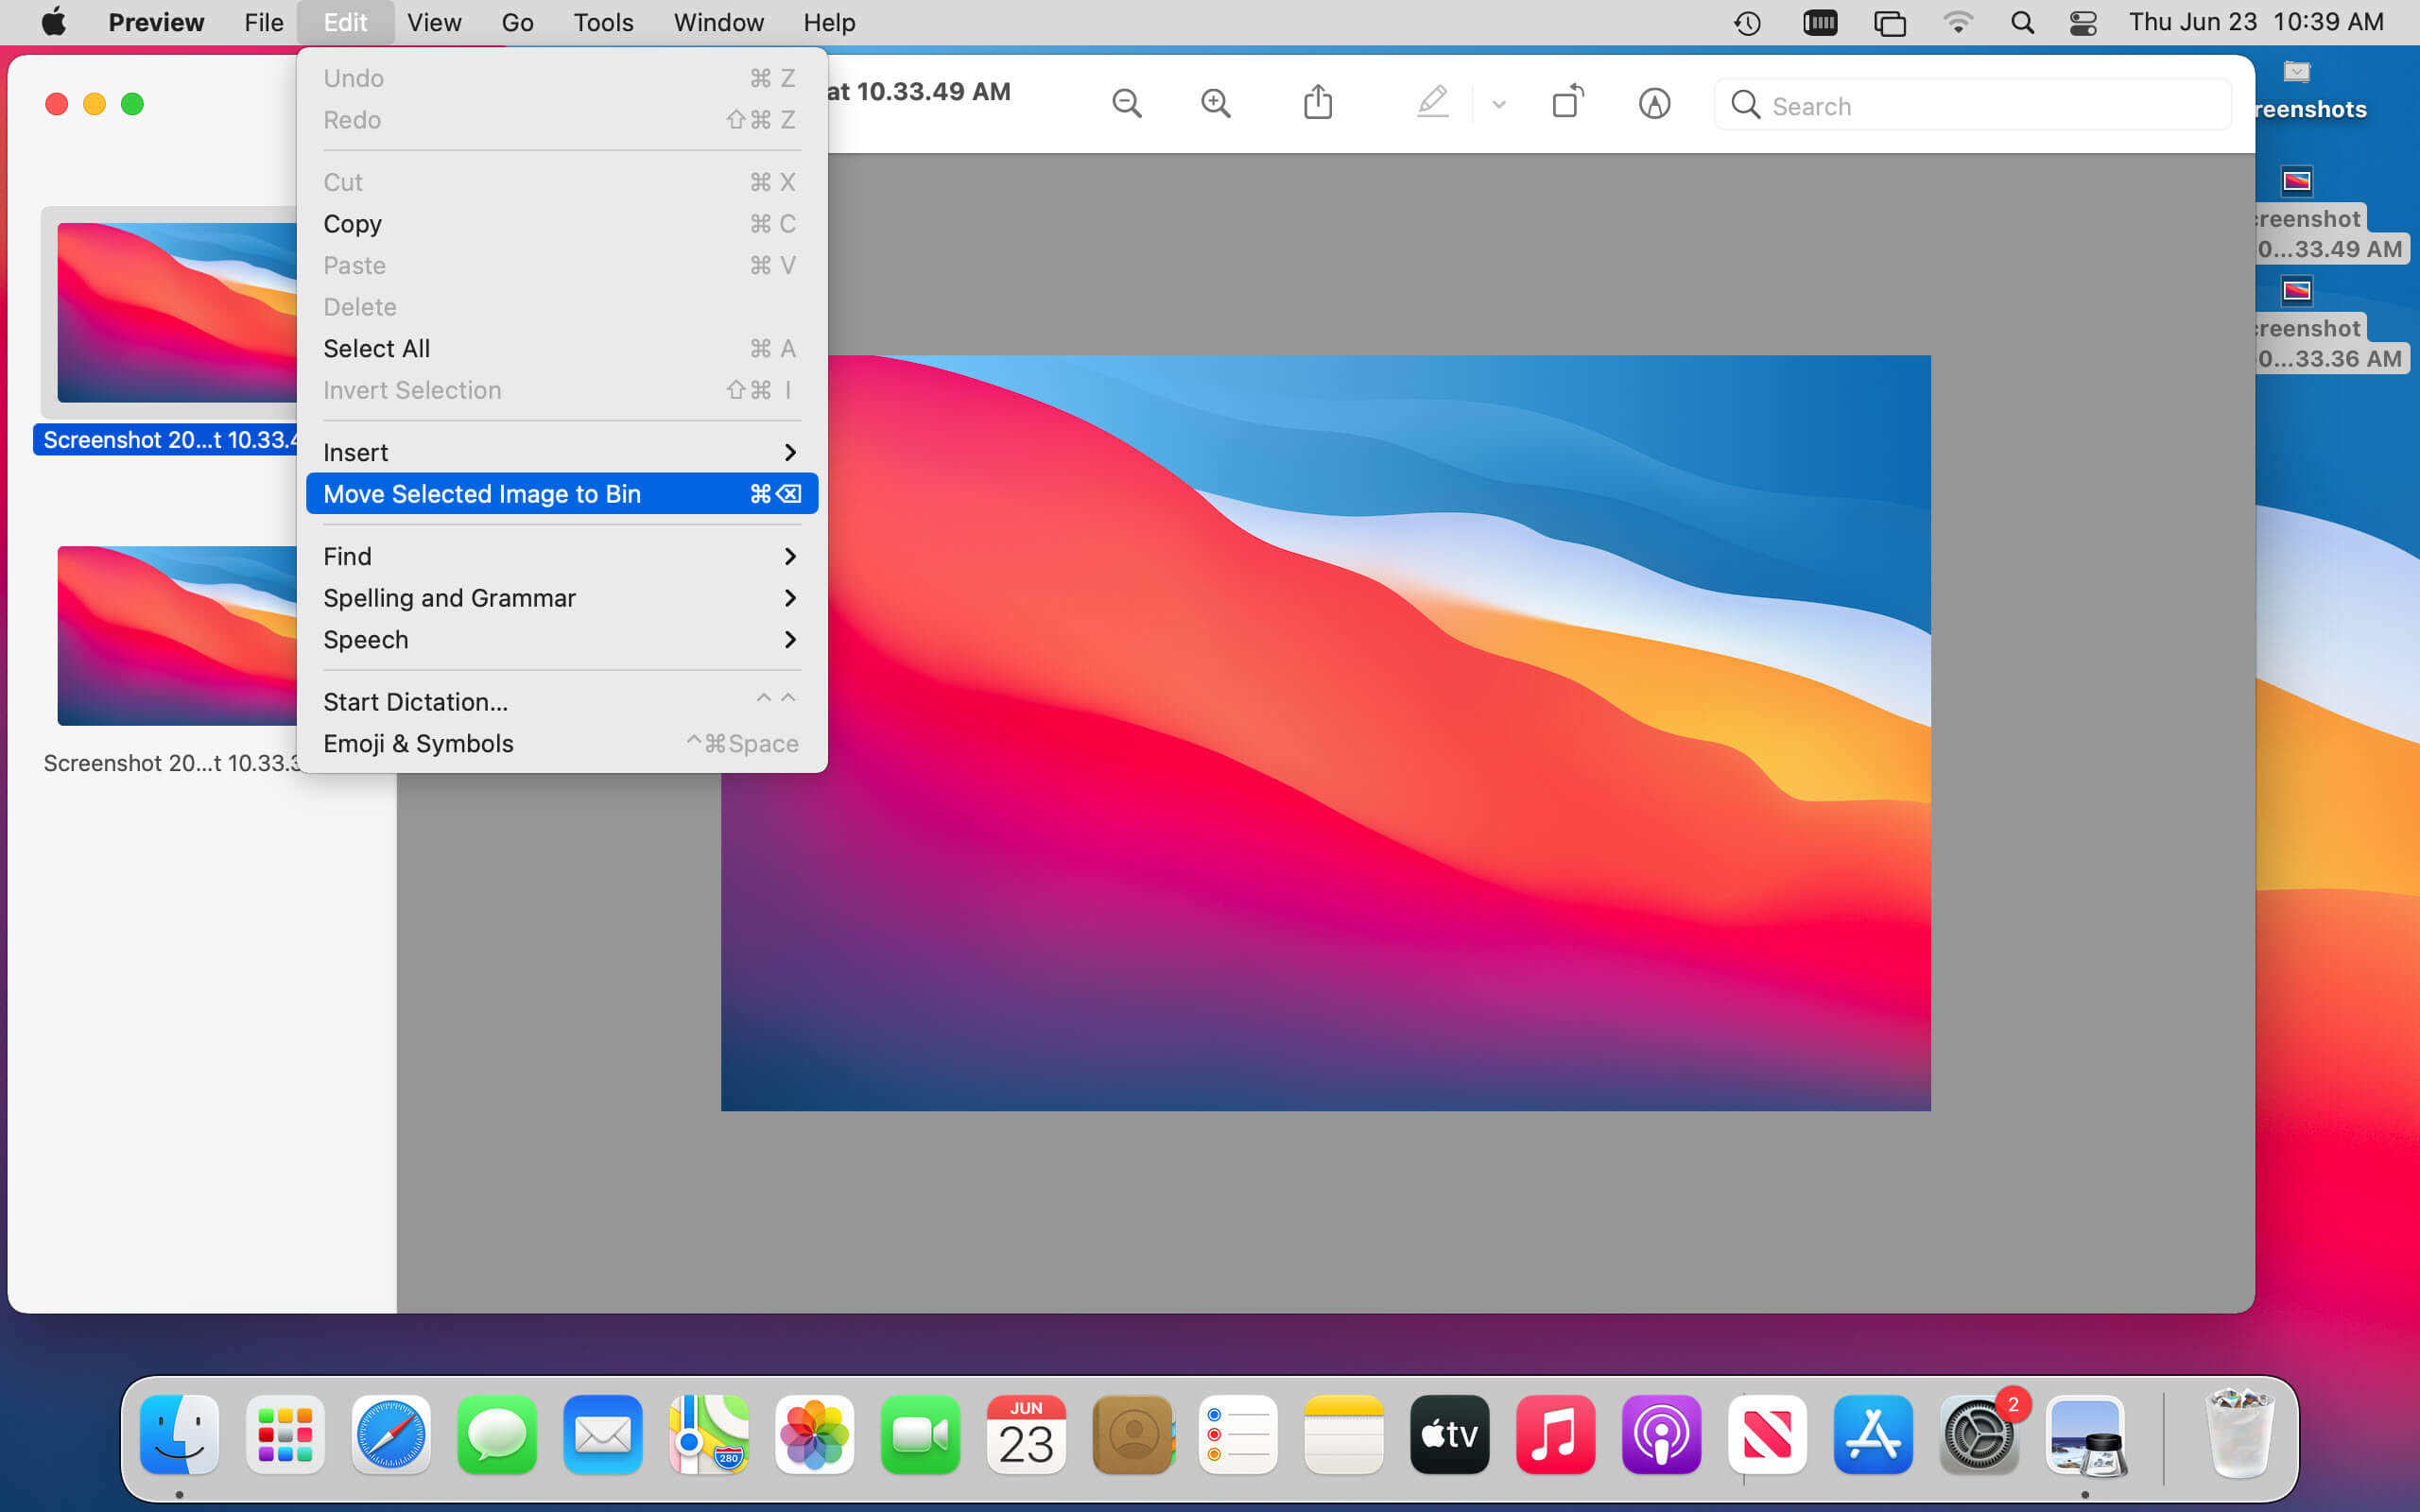The width and height of the screenshot is (2420, 1512).
Task: Open Maps from the Dock
Action: click(x=709, y=1435)
